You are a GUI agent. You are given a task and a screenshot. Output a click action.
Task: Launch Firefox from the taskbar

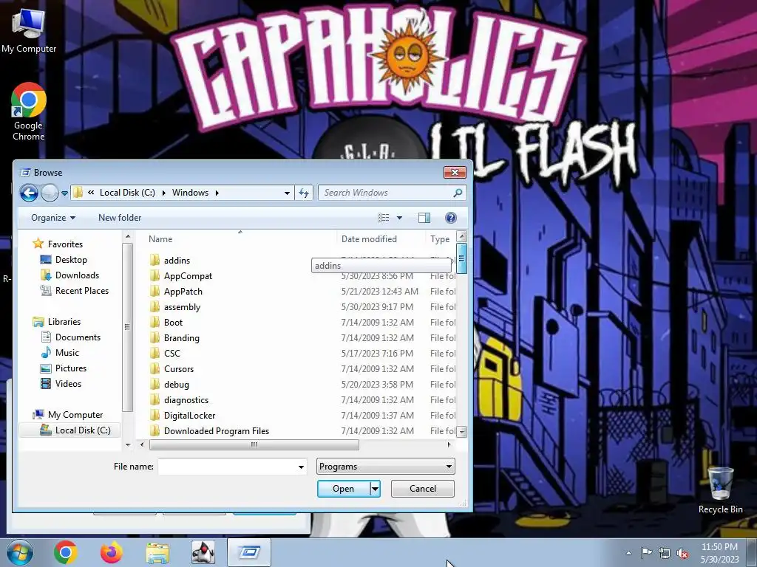coord(112,552)
